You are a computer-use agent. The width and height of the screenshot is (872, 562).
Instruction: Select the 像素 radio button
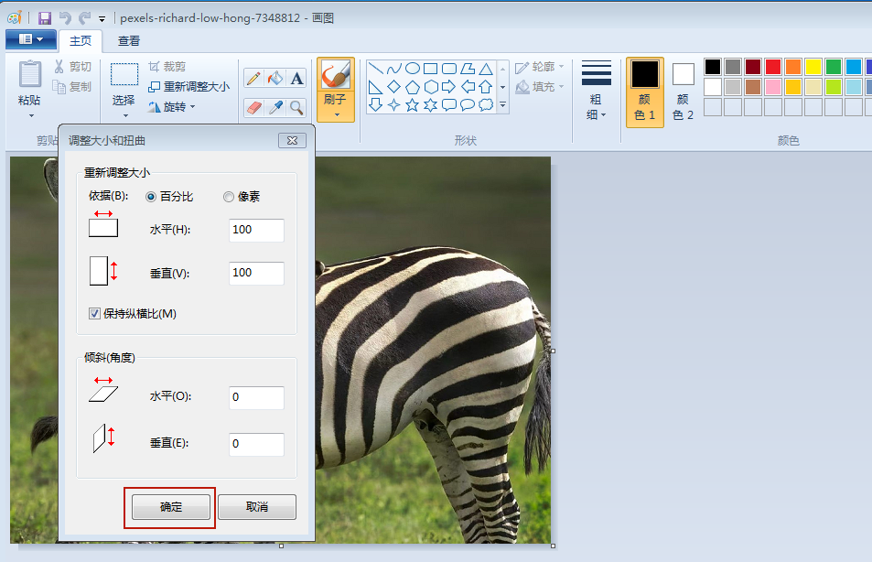point(229,197)
